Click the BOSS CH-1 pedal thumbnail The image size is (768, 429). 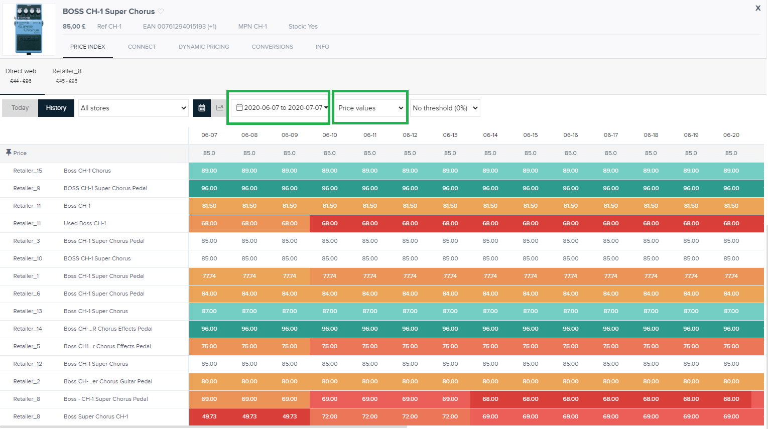(x=29, y=29)
